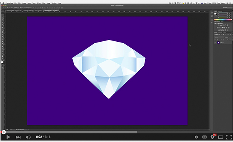
Task: Open the Window menu
Action: [54, 3]
